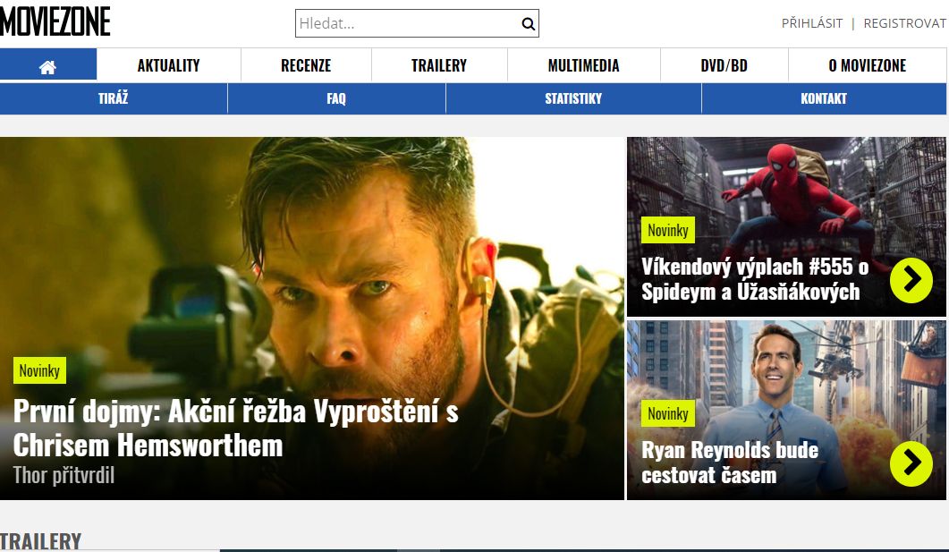
Task: Open the TRAILERY menu item
Action: (x=439, y=65)
